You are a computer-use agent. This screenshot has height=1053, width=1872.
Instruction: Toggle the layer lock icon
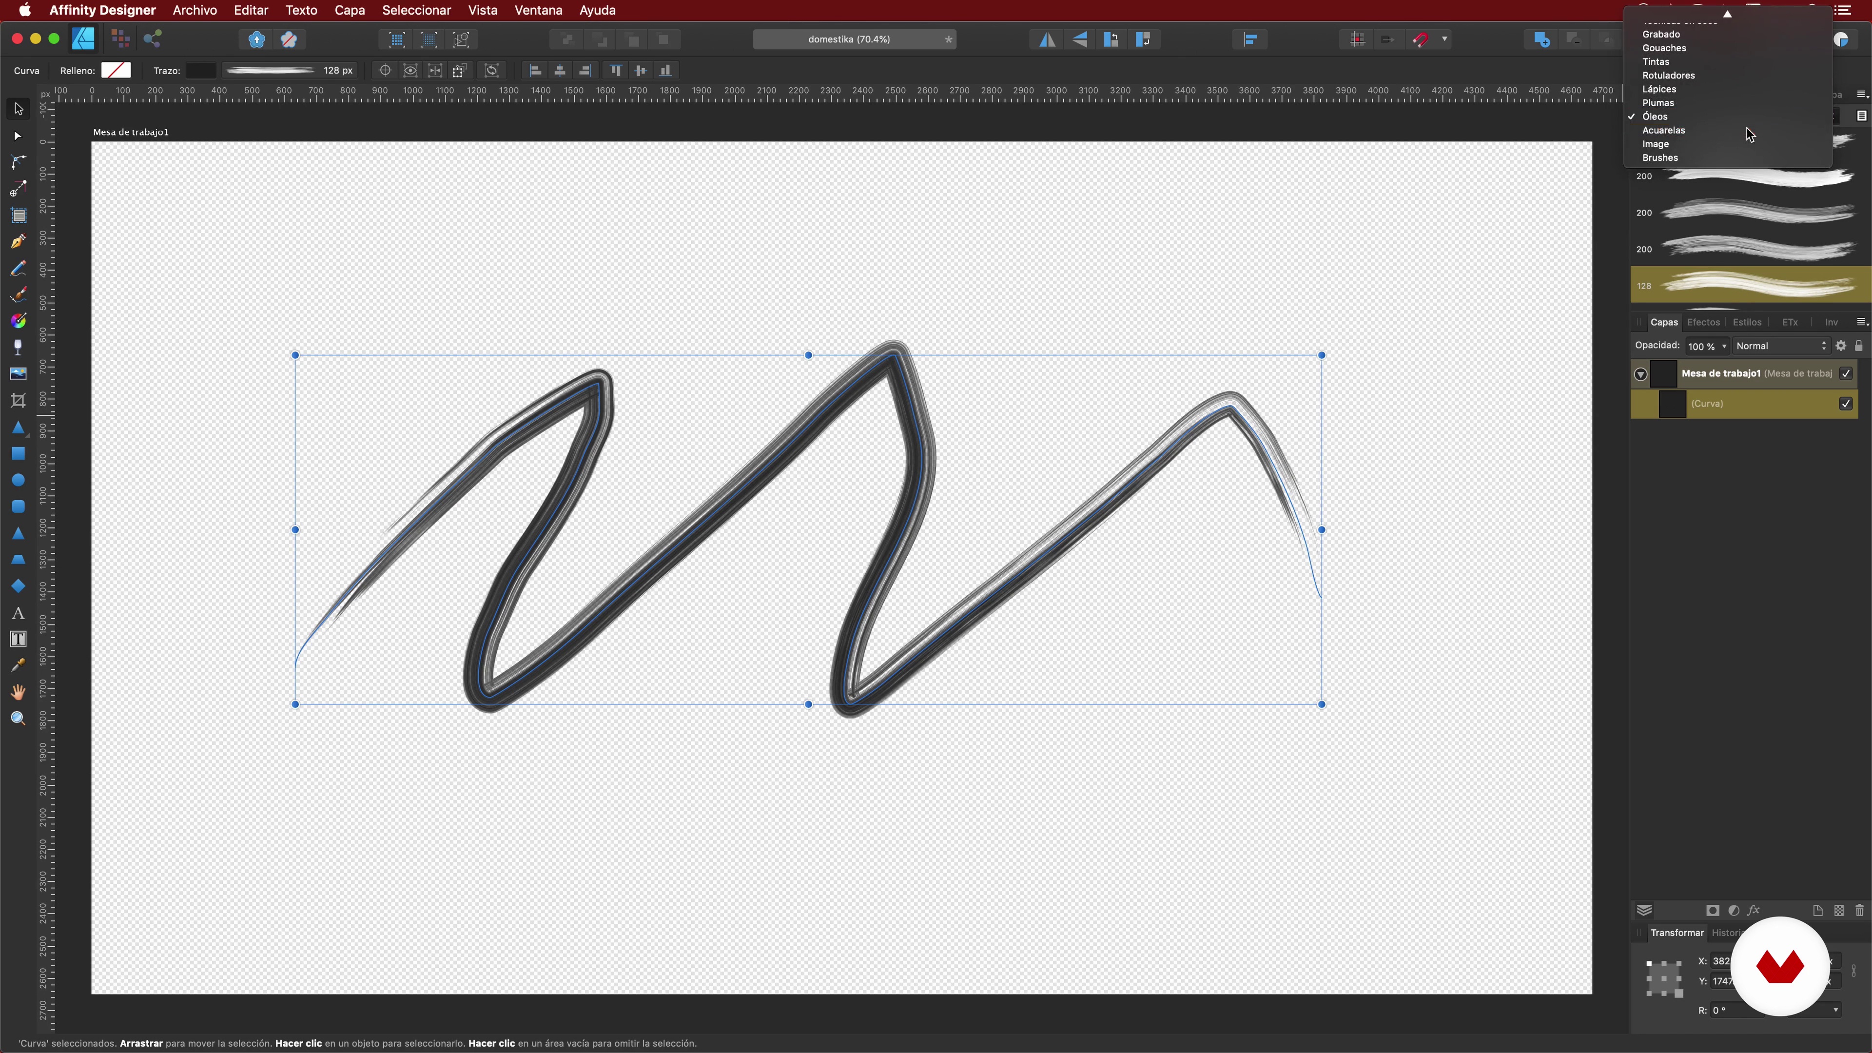click(1859, 346)
